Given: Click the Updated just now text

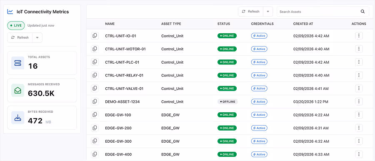Looking at the screenshot, I should click(41, 25).
